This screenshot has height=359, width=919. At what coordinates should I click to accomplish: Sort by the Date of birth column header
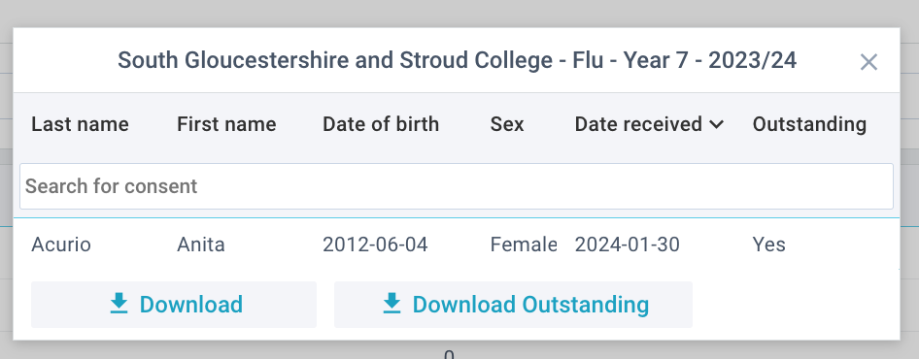381,124
